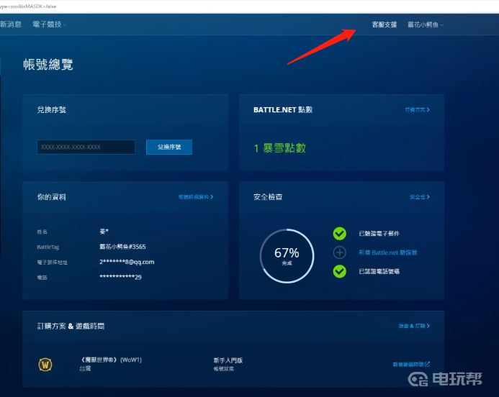Image resolution: width=499 pixels, height=397 pixels.
Task: Select the 已認證電話號碼 status text
Action: 379,271
